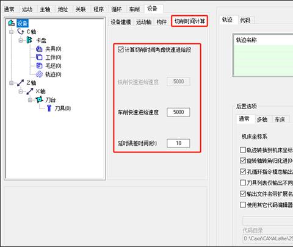
Task: Select the 设备 root device icon
Action: point(12,23)
